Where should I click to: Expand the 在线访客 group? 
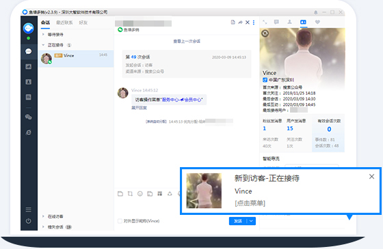click(x=44, y=216)
